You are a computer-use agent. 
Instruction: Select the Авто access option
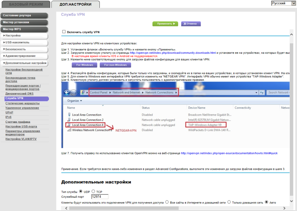click(266, 202)
